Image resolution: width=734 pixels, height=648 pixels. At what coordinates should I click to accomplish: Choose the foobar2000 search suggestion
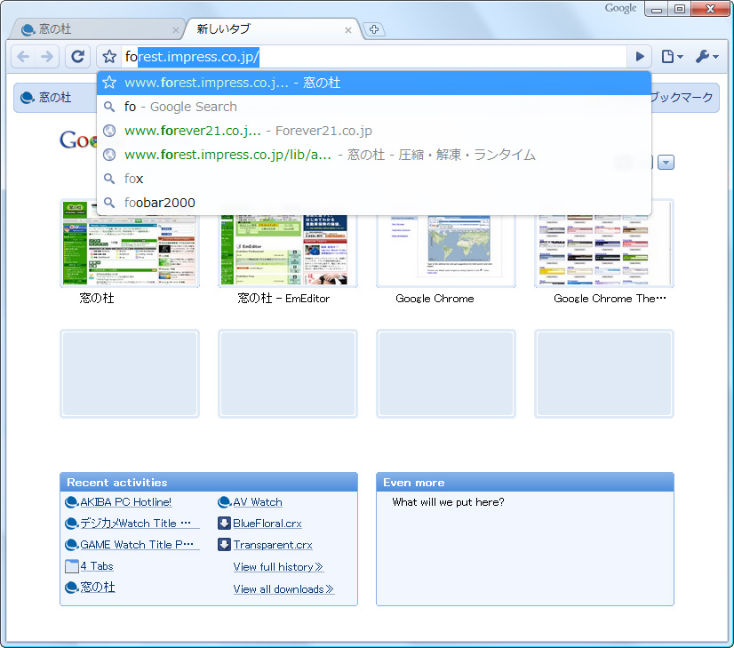160,202
